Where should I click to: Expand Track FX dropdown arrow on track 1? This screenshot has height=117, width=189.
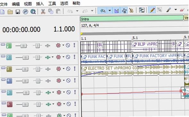pyautogui.click(x=63, y=45)
